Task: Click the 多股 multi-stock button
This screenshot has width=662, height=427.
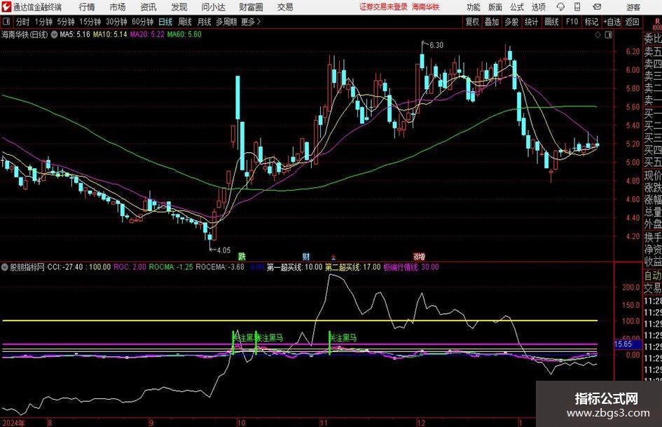Action: [x=511, y=22]
